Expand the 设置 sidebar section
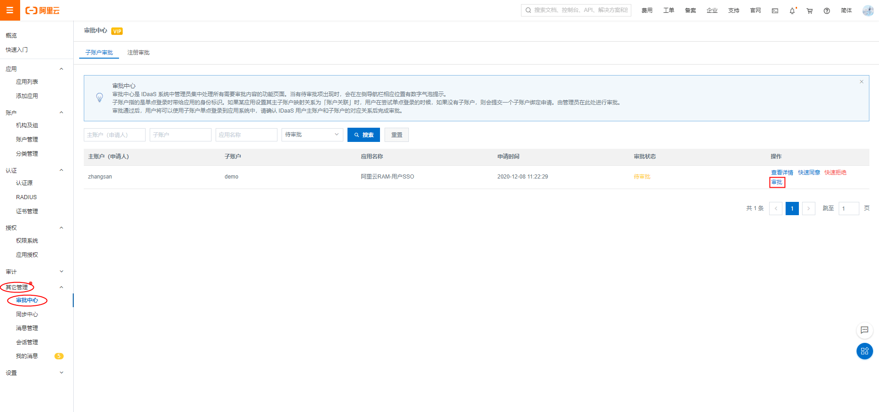This screenshot has width=879, height=412. pyautogui.click(x=61, y=373)
